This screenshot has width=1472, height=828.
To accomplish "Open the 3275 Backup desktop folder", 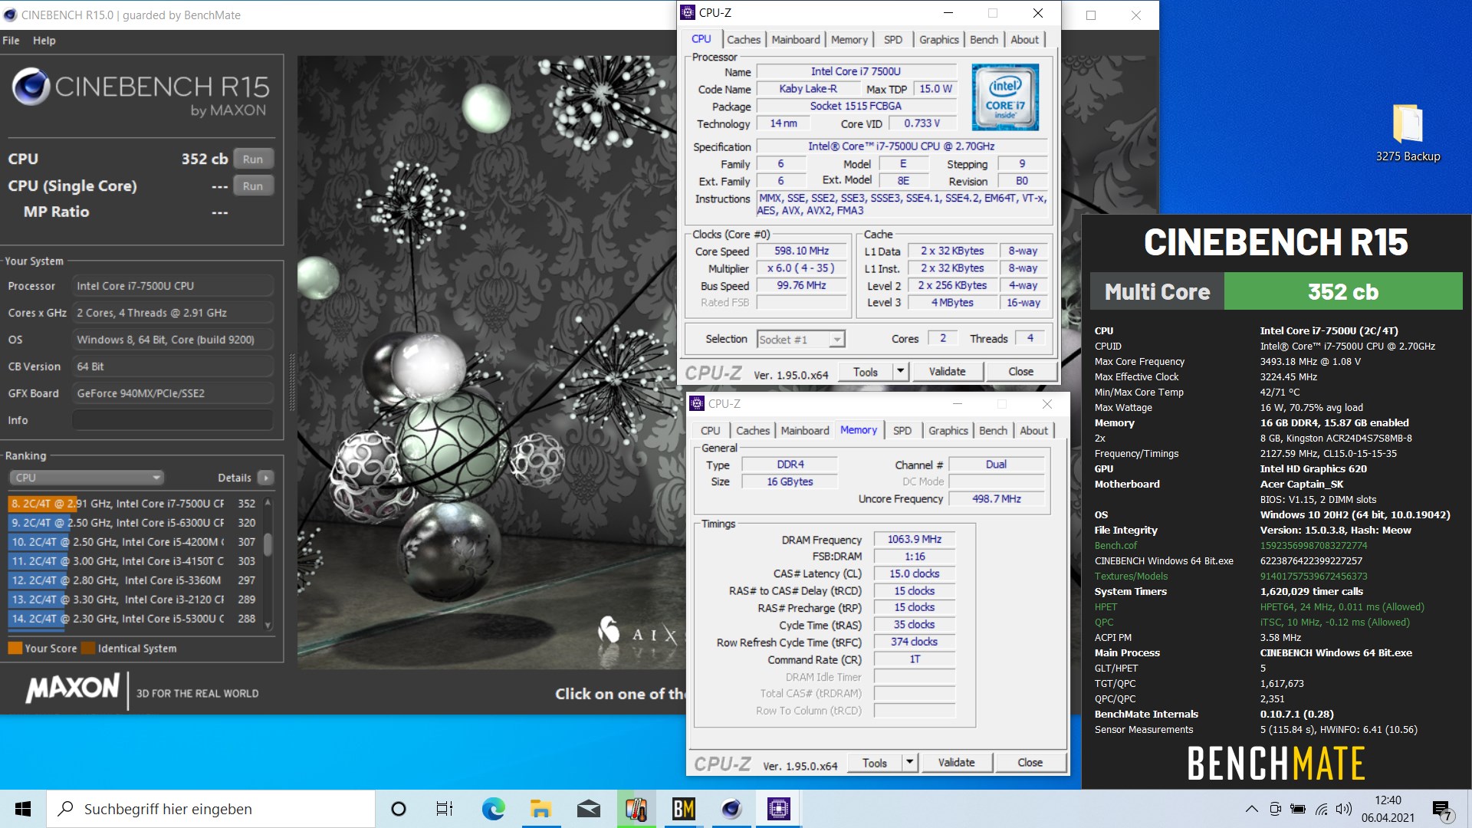I will [x=1408, y=133].
